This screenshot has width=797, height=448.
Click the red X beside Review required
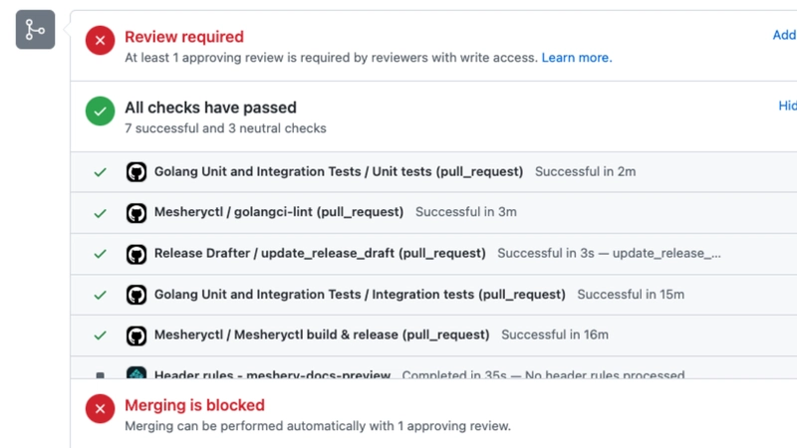(x=101, y=40)
